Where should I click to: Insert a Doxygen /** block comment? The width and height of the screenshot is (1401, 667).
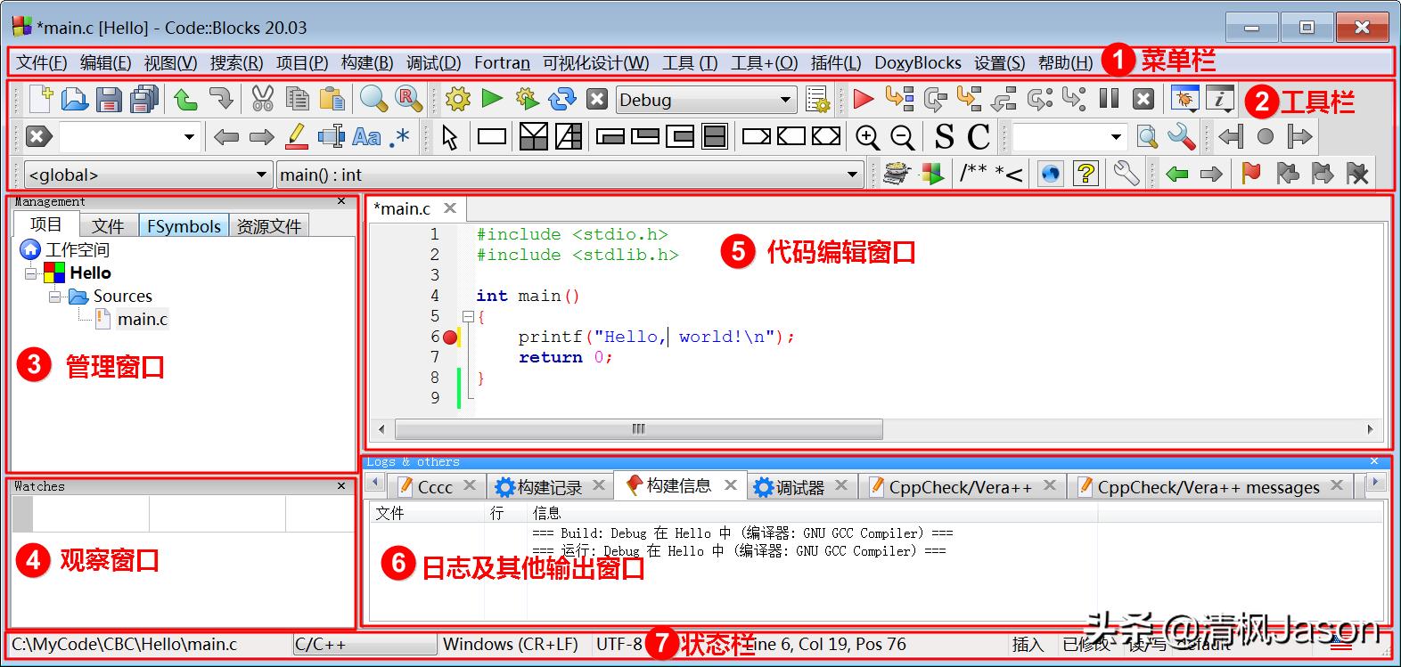tap(973, 174)
